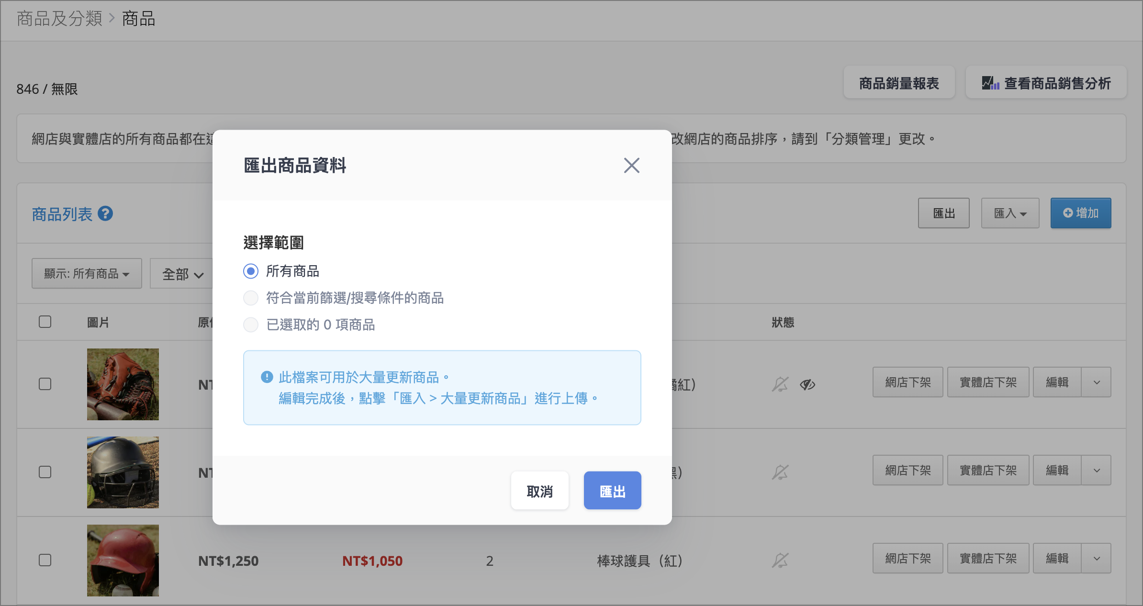Toggle the select-all checkbox in table header

coord(45,322)
